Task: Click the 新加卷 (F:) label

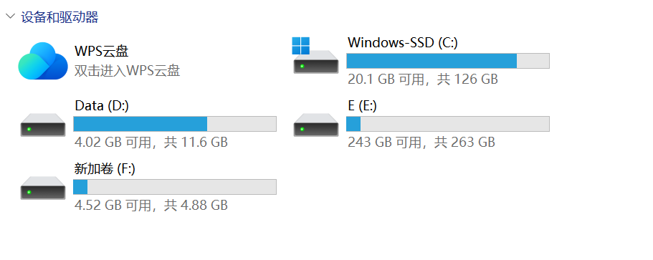Action: pyautogui.click(x=105, y=169)
